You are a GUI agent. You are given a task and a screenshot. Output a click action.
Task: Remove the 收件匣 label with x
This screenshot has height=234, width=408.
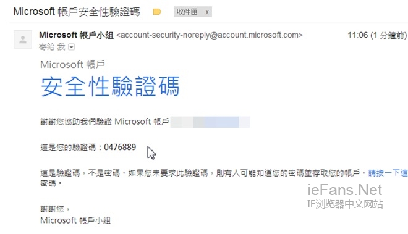point(207,12)
